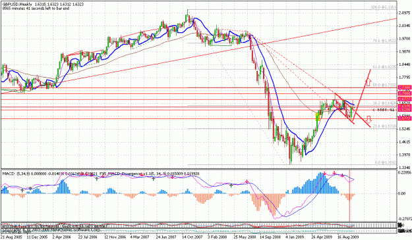412x240 pixels.
Task: Select the hollow red up-arrow chart object
Action: [x=368, y=82]
